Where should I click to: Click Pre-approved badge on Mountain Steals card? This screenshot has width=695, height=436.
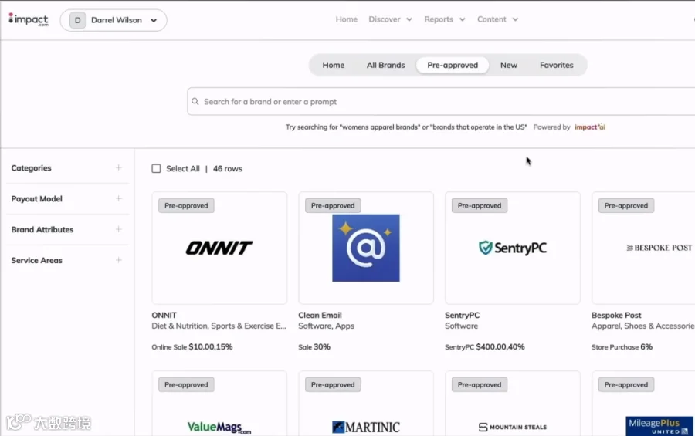click(x=480, y=384)
